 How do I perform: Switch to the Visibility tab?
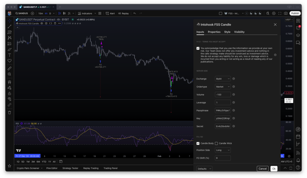(239, 32)
